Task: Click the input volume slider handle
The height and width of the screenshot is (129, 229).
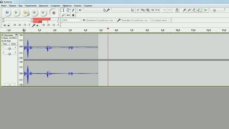Action: (x=132, y=10)
